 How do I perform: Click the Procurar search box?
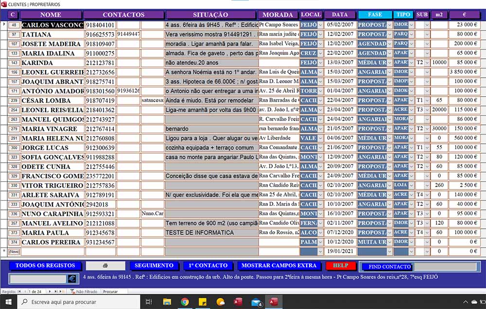click(114, 292)
